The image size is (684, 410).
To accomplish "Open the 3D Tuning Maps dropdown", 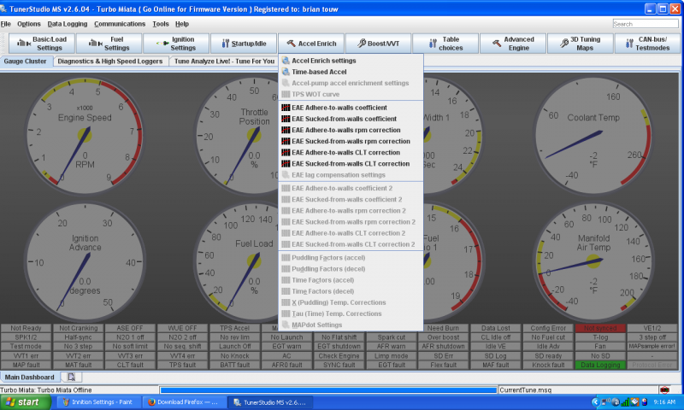I will click(580, 43).
